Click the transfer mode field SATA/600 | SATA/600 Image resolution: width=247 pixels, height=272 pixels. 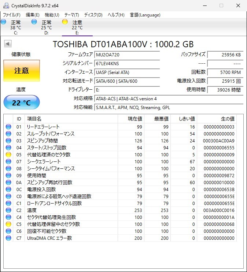pos(127,81)
